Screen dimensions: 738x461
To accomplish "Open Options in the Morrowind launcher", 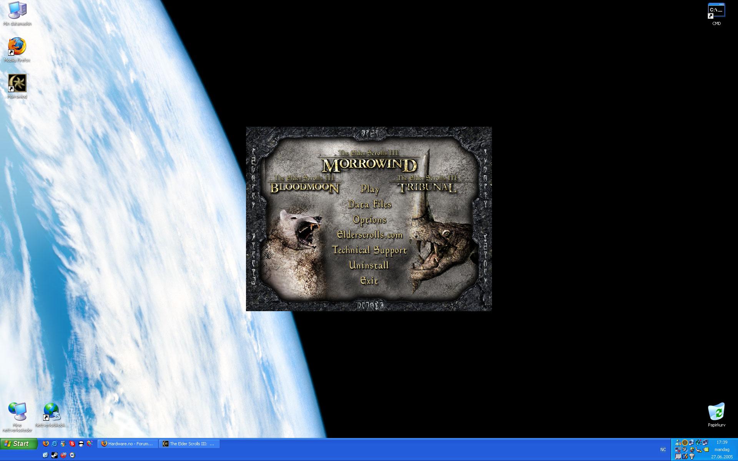I will coord(369,219).
